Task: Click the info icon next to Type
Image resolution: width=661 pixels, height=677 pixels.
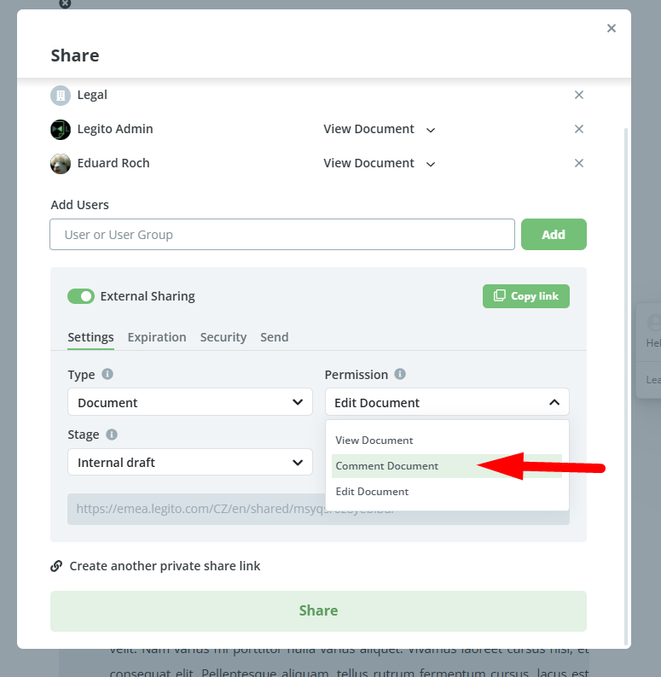Action: click(107, 374)
